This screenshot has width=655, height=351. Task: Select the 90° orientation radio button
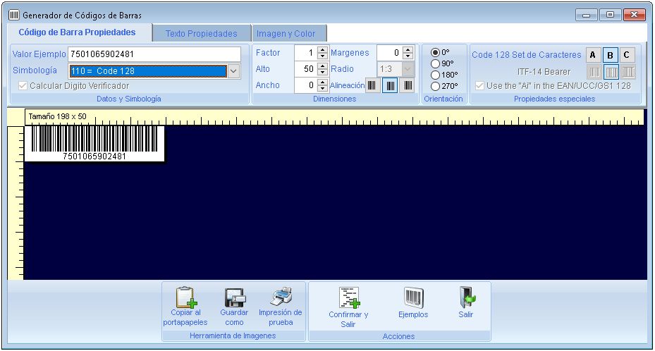point(435,63)
